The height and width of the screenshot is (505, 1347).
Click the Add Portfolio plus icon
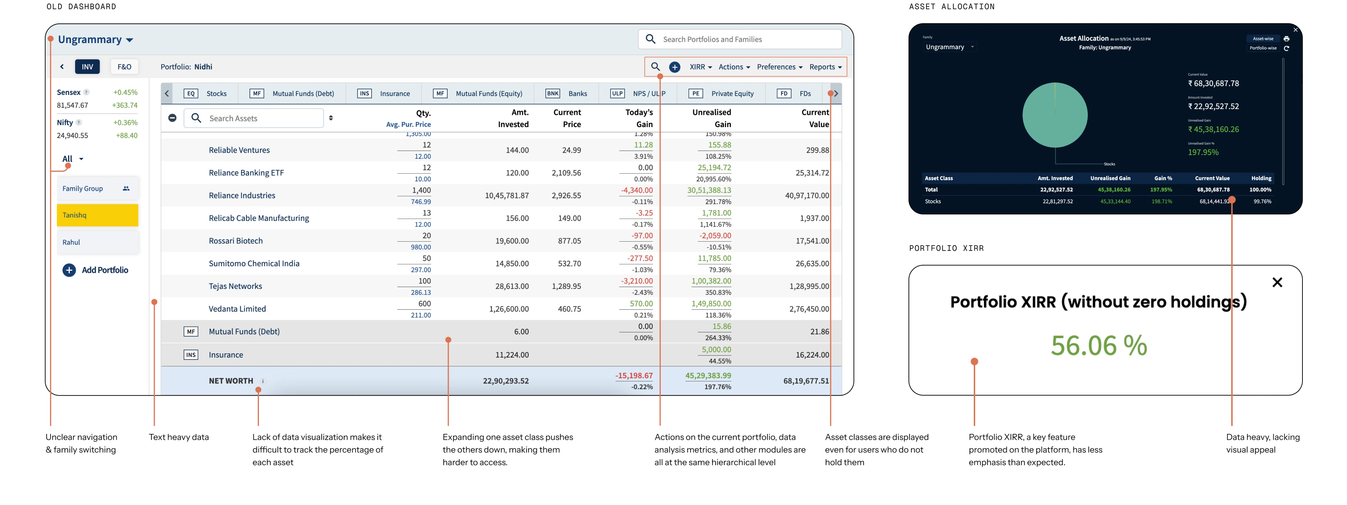click(69, 270)
